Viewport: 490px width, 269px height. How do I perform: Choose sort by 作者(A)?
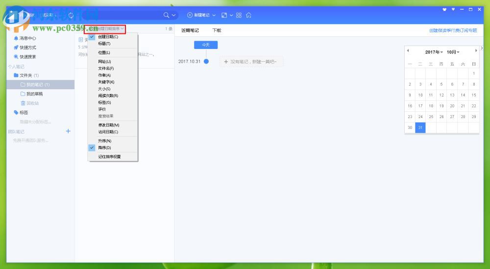coord(113,75)
